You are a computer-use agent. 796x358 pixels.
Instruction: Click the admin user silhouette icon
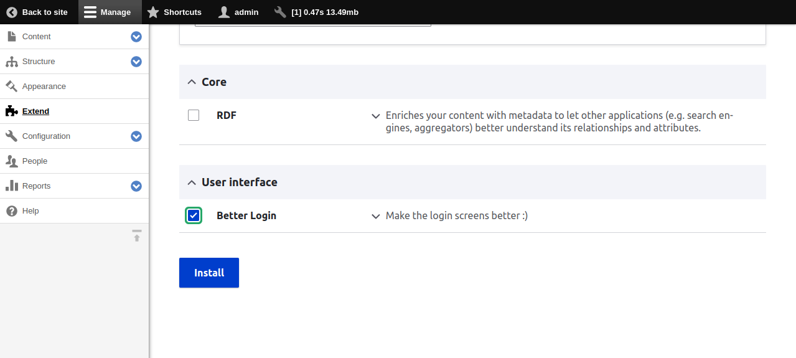click(224, 12)
